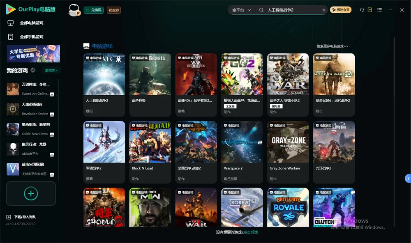Clear the search text with the x icon

tap(324, 10)
